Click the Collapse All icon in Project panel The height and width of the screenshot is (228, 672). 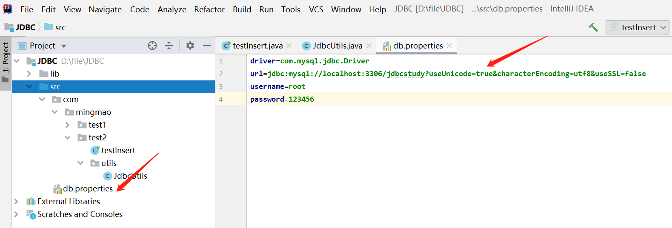click(x=169, y=46)
